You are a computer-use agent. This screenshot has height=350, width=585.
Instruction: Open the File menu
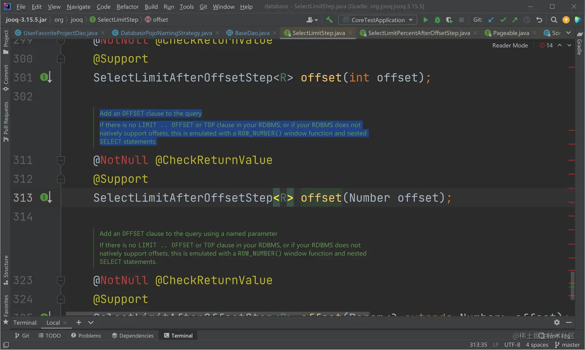(21, 7)
